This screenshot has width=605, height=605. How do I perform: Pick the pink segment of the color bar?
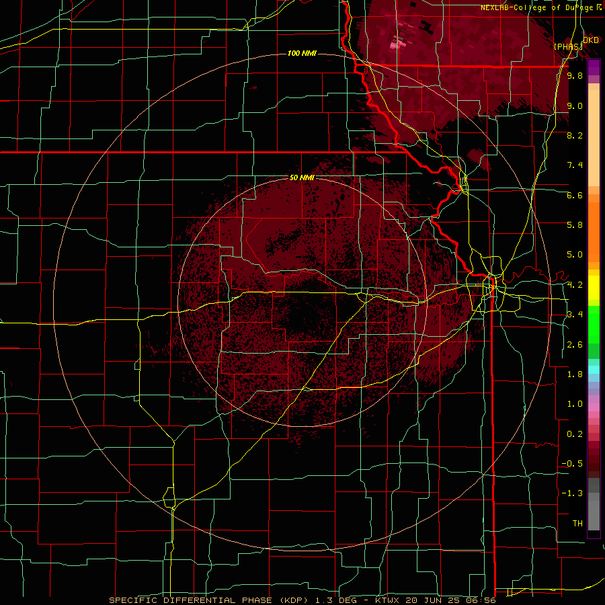coord(594,407)
